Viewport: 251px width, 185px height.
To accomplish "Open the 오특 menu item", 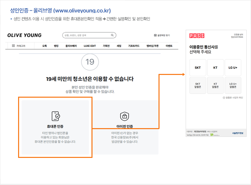I will pos(45,46).
